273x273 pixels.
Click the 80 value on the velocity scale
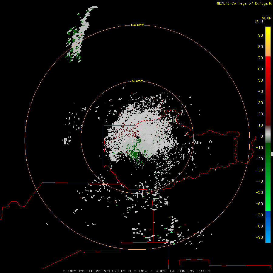(261, 47)
